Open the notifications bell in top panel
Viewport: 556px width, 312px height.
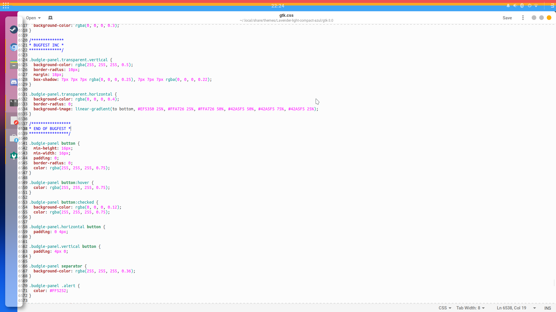pos(508,5)
